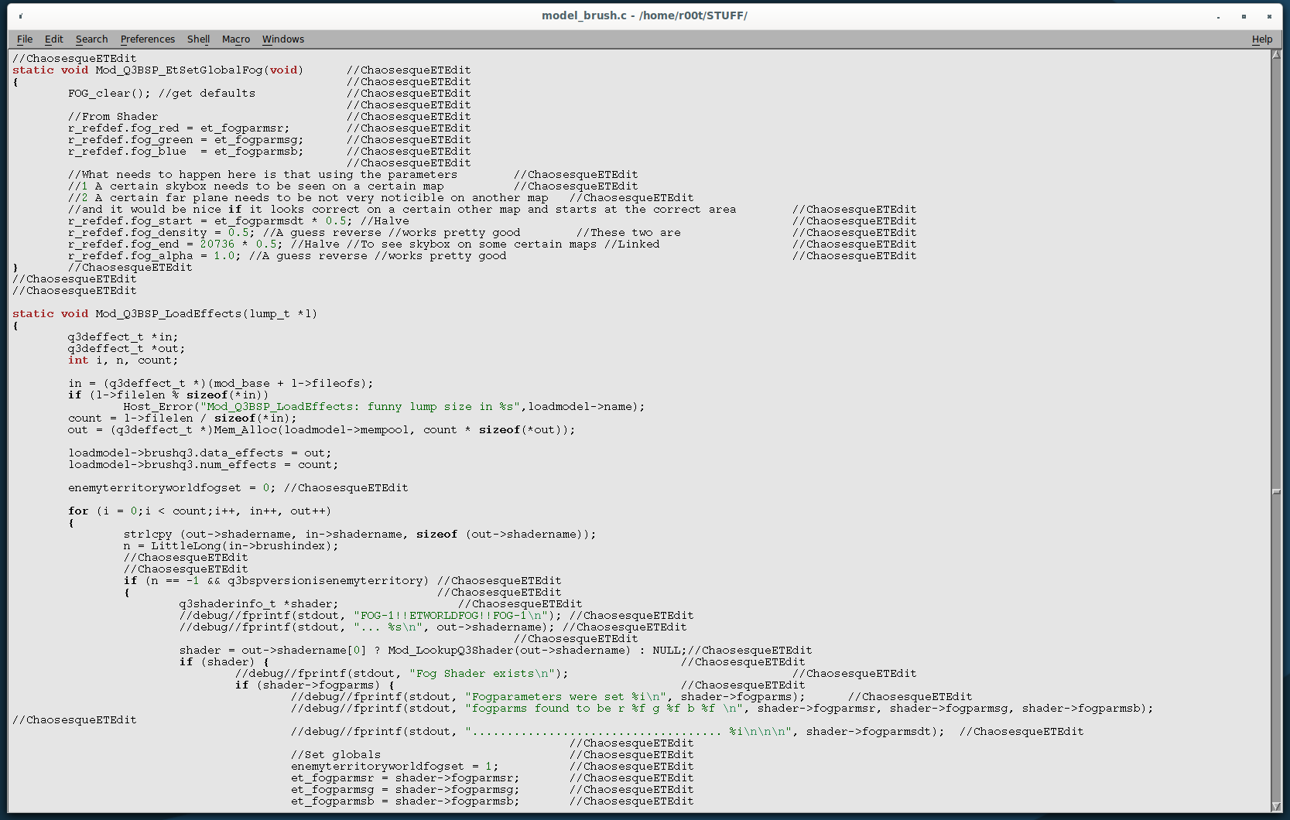Click the string 'Fog Shader exists\n'

coord(482,674)
